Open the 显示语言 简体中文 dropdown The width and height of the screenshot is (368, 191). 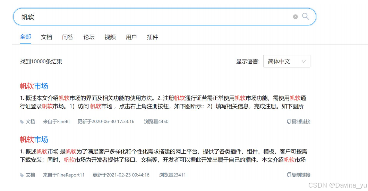286,61
